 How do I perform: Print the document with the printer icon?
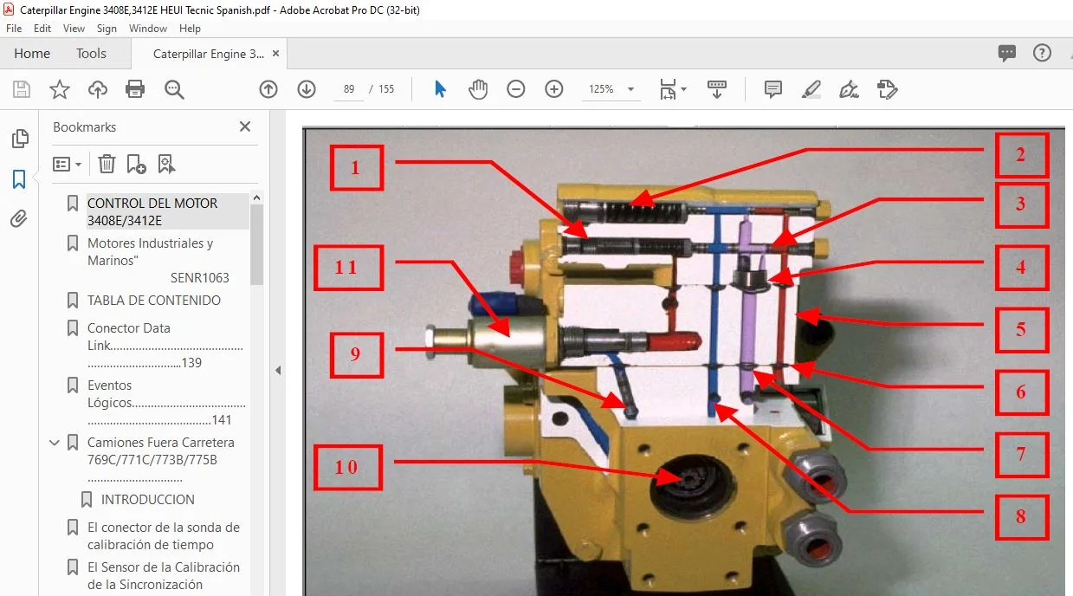pos(135,89)
